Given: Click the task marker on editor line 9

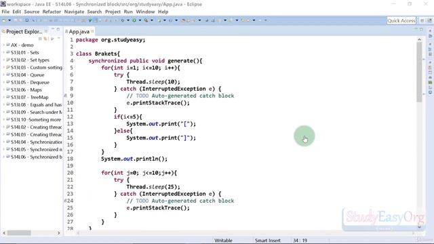Looking at the screenshot, I should [66, 96].
